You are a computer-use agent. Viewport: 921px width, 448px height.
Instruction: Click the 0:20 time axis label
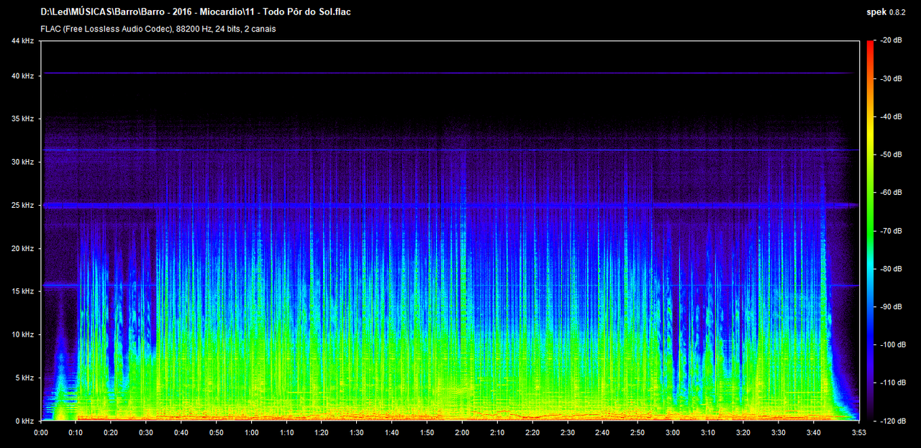click(x=111, y=433)
